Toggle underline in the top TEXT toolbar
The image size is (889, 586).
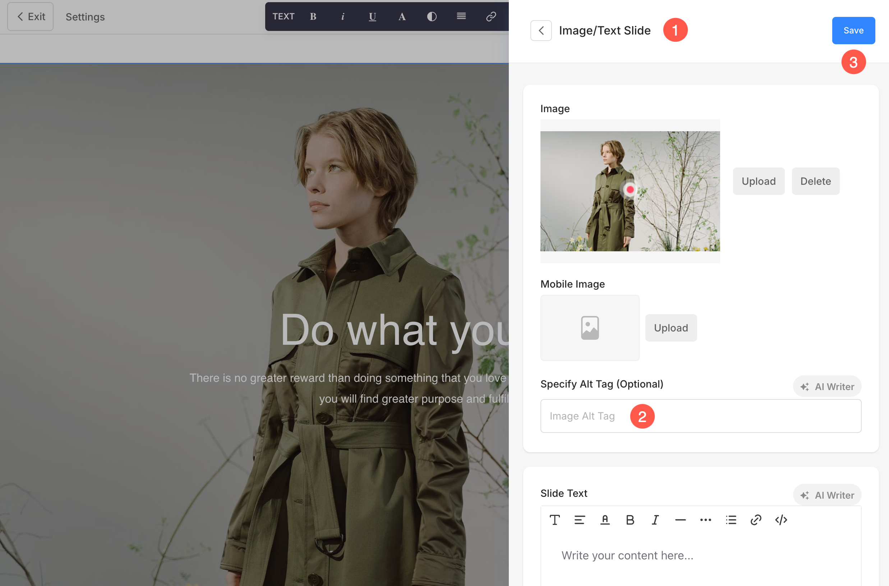tap(372, 17)
